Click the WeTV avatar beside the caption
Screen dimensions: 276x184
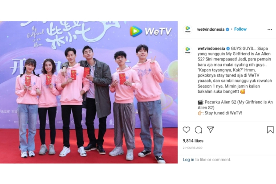point(188,50)
